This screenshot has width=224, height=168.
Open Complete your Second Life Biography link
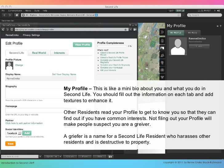click(x=112, y=61)
